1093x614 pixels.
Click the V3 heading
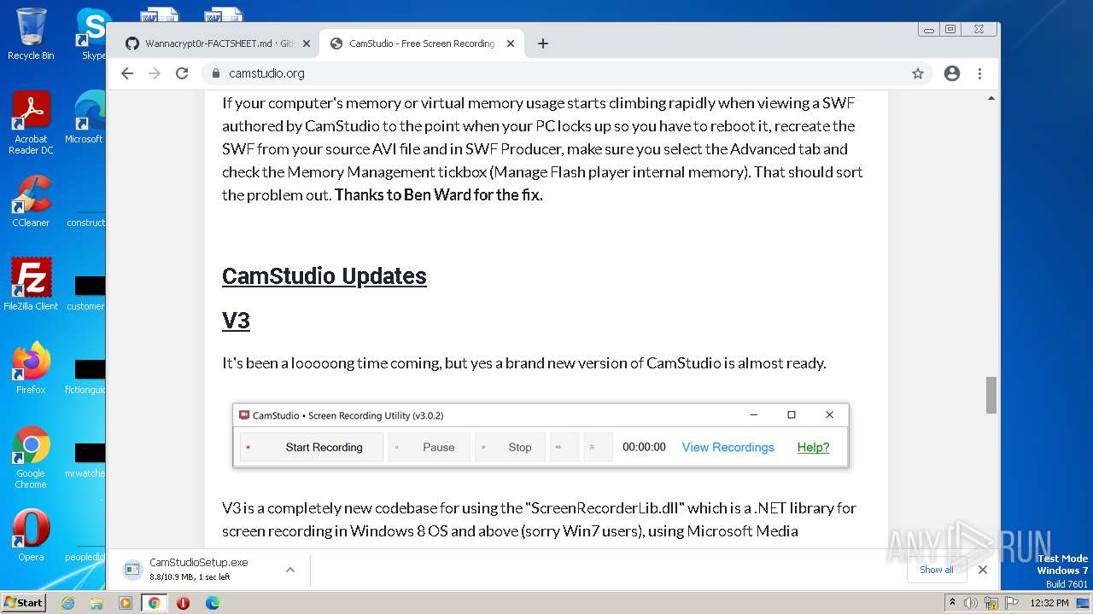[236, 321]
